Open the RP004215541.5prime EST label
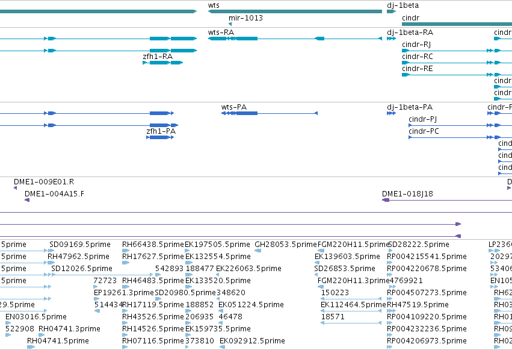The image size is (512, 350). pos(427,257)
